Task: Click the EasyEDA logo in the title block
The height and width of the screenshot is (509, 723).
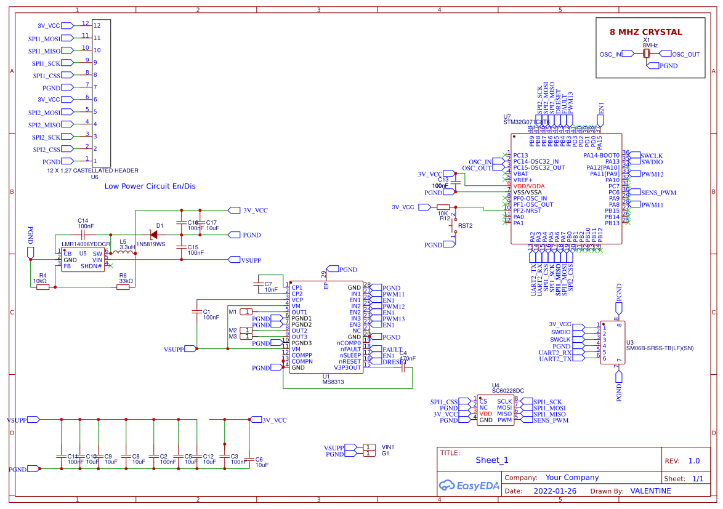Action: 469,486
